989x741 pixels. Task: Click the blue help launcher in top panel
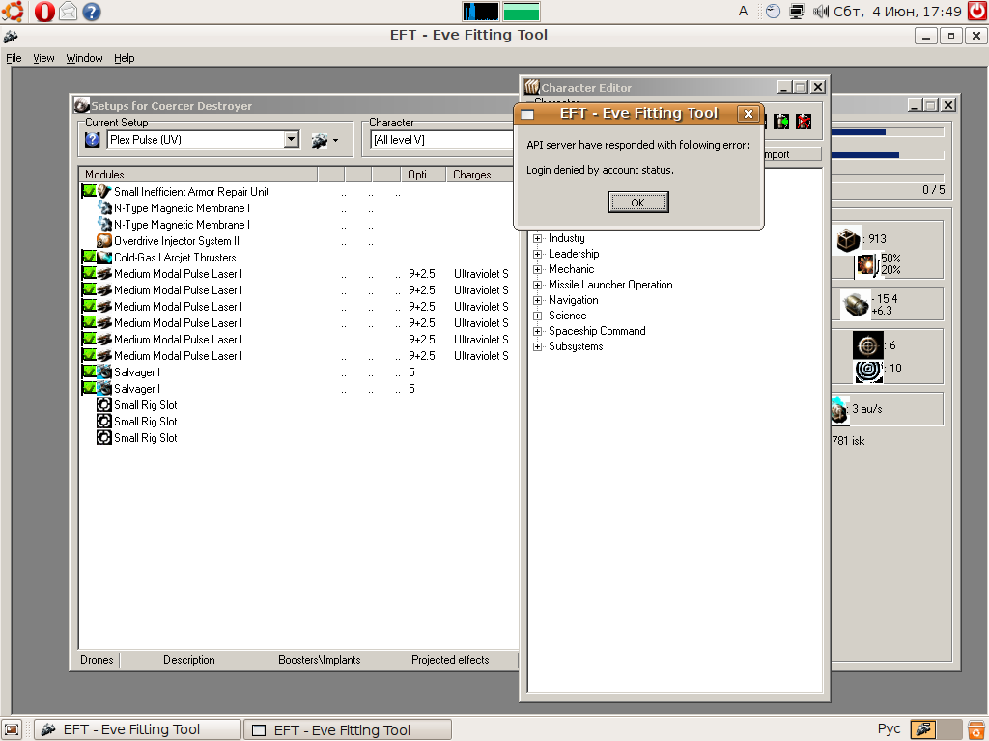[92, 12]
